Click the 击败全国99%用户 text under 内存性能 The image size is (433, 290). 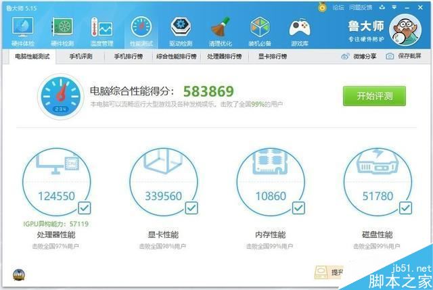(270, 246)
